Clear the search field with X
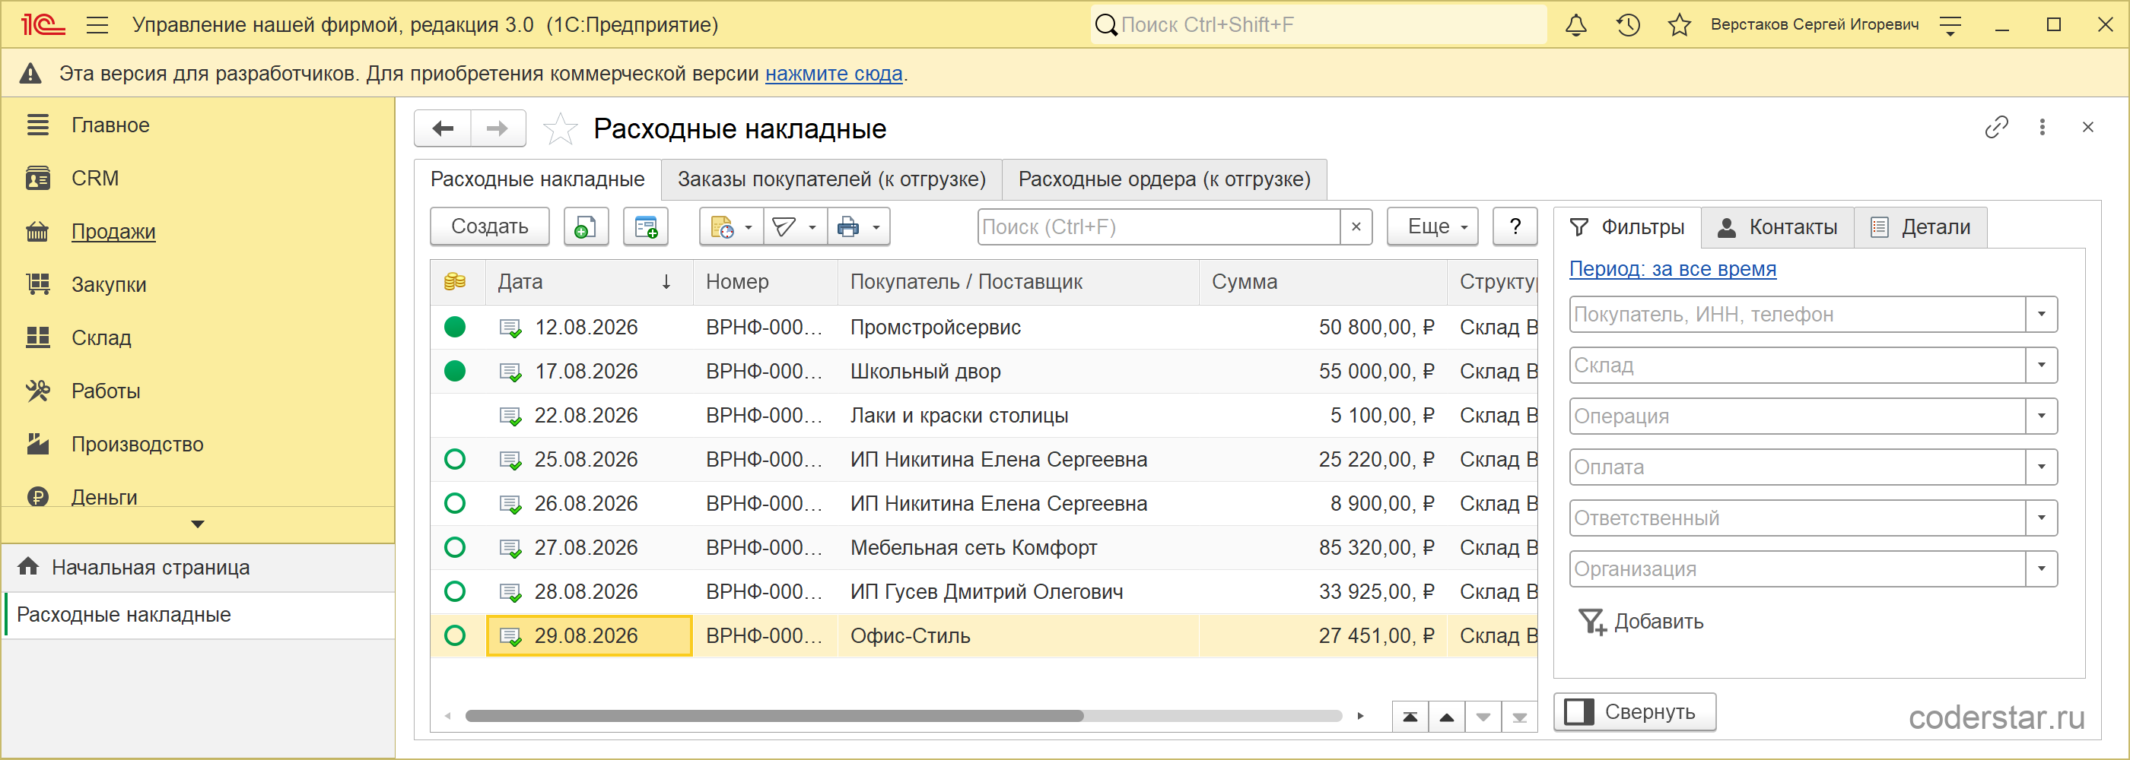This screenshot has height=760, width=2130. point(1356,226)
